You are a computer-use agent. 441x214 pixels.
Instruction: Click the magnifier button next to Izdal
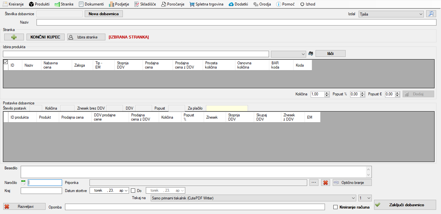coord(431,14)
